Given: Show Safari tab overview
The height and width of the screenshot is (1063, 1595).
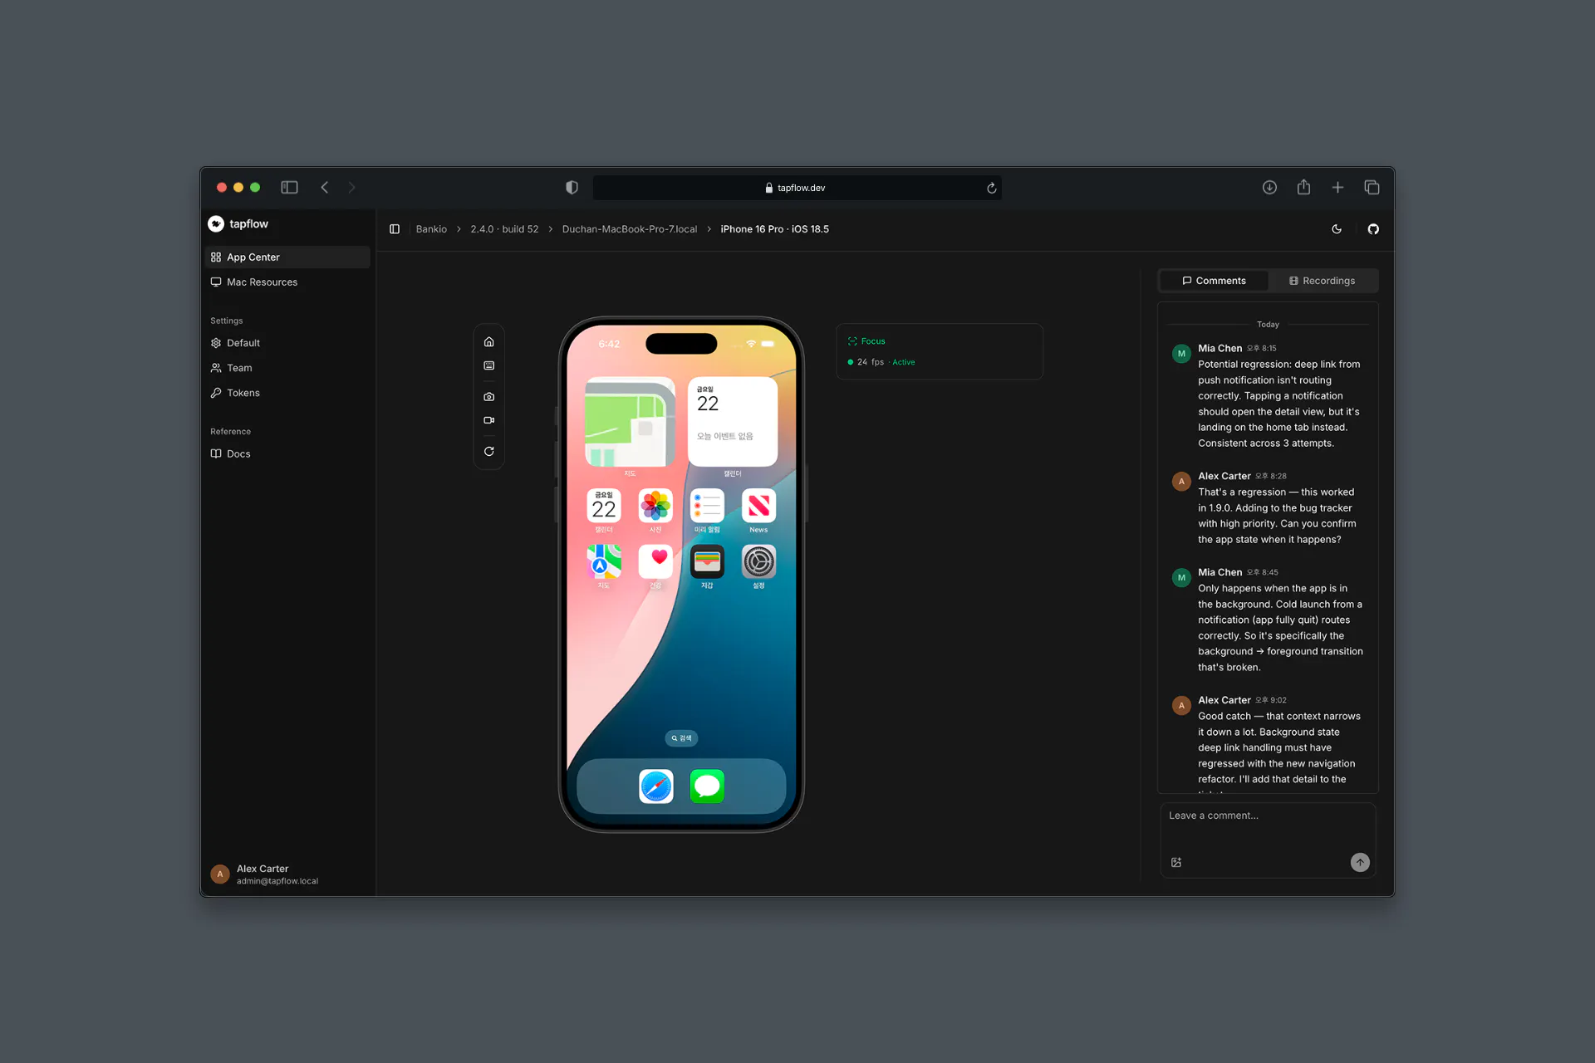Looking at the screenshot, I should pos(1372,188).
